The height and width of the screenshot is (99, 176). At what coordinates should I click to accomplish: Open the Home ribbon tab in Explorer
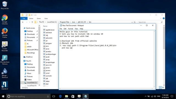tap(31, 18)
